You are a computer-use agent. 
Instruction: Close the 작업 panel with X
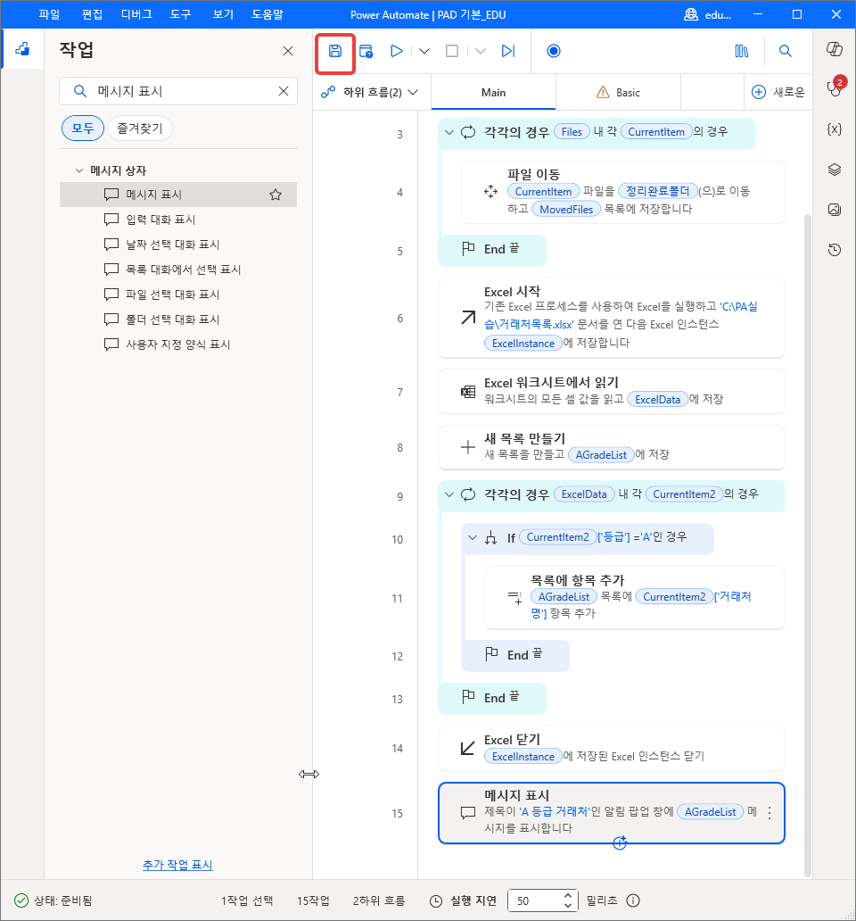287,51
